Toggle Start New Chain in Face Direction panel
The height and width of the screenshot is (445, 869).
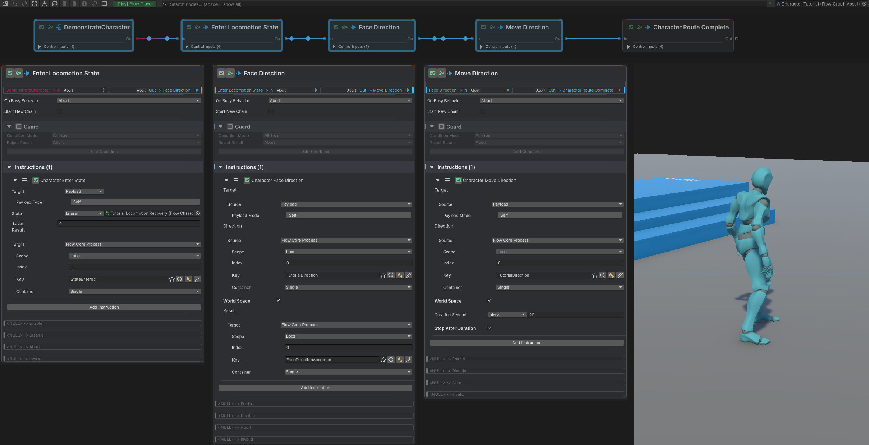(271, 111)
